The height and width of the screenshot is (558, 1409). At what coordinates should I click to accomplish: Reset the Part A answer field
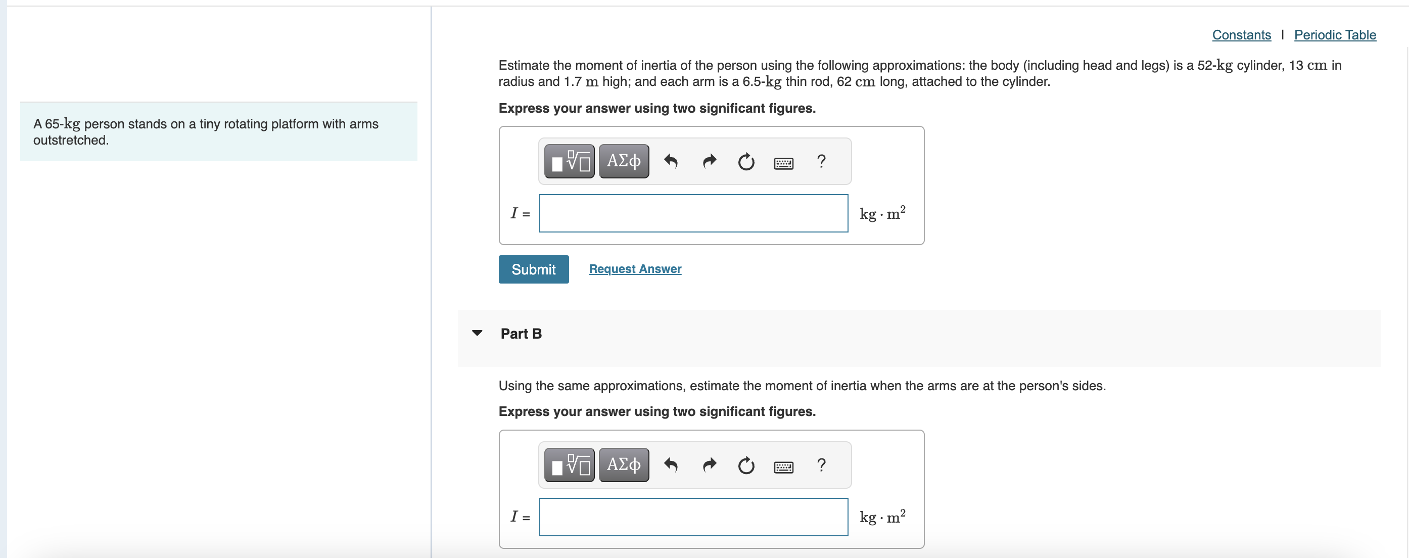pos(746,162)
